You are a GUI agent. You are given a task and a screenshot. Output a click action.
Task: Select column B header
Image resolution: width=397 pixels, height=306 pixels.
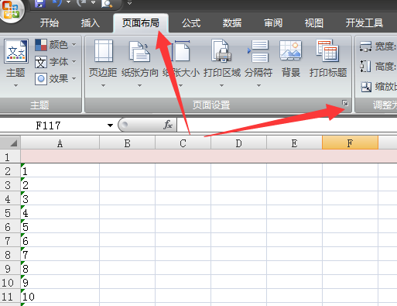[128, 143]
